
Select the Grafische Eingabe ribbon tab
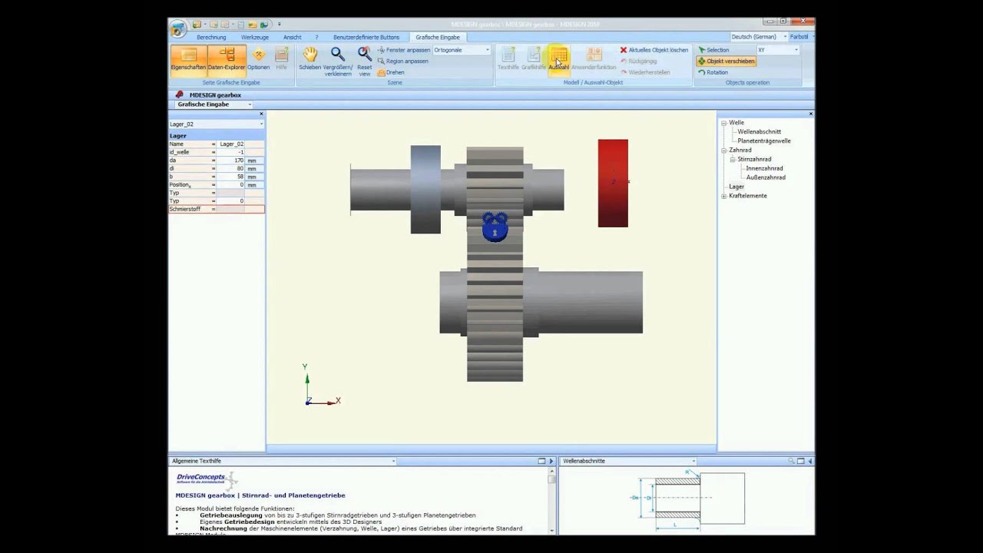click(438, 37)
